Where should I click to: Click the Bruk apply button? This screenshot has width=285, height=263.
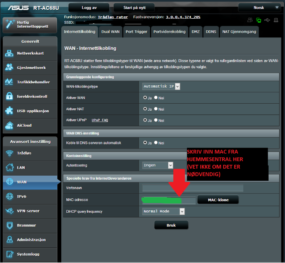click(171, 225)
